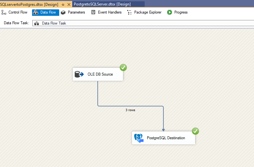Click the OLE DB Source database icon
Screen dimensions: 254x167
79,74
